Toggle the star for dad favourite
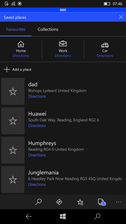Viewport: 126px width, 224px height. (13, 92)
